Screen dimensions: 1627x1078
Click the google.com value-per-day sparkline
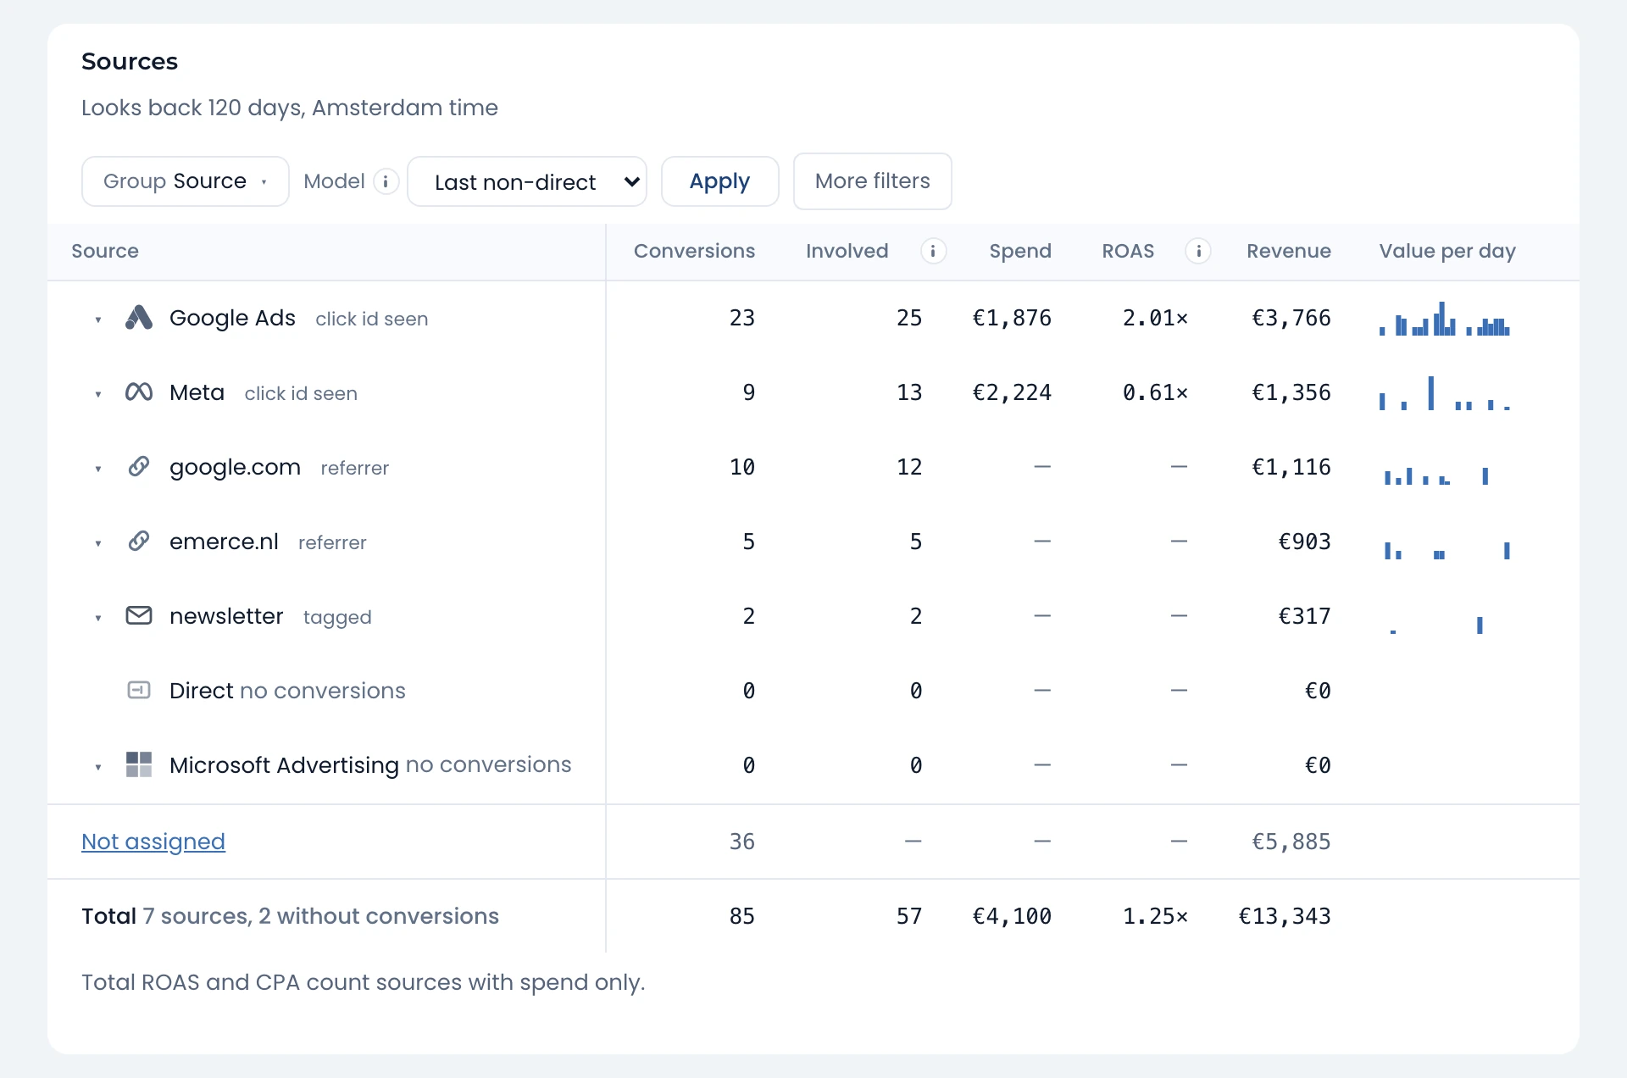(1436, 475)
